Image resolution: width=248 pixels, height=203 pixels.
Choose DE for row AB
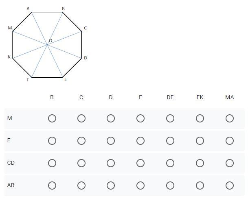170,186
